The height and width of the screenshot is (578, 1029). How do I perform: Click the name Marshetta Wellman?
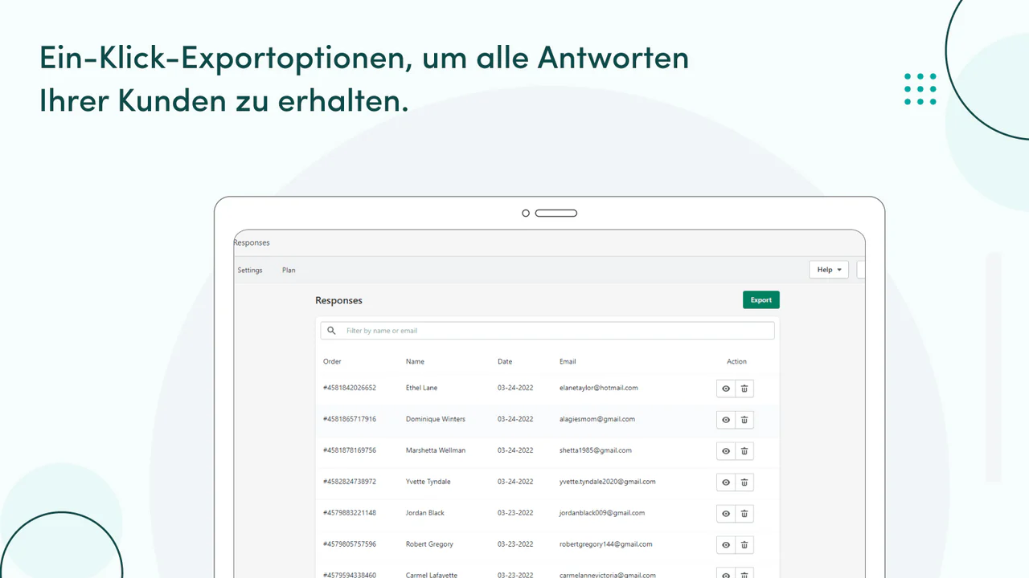[436, 450]
